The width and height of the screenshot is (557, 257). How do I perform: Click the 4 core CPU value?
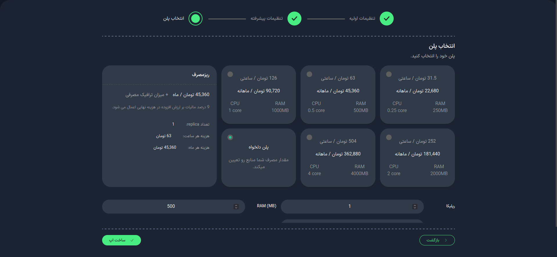314,174
